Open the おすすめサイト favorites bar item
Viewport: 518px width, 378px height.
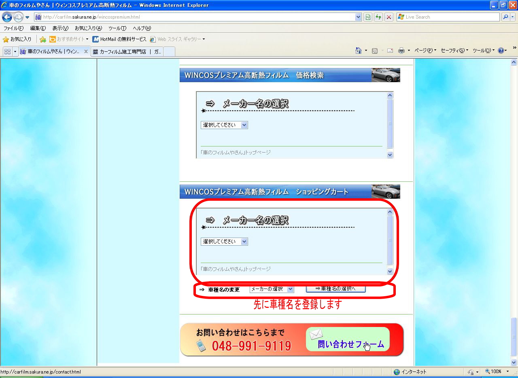click(x=69, y=39)
